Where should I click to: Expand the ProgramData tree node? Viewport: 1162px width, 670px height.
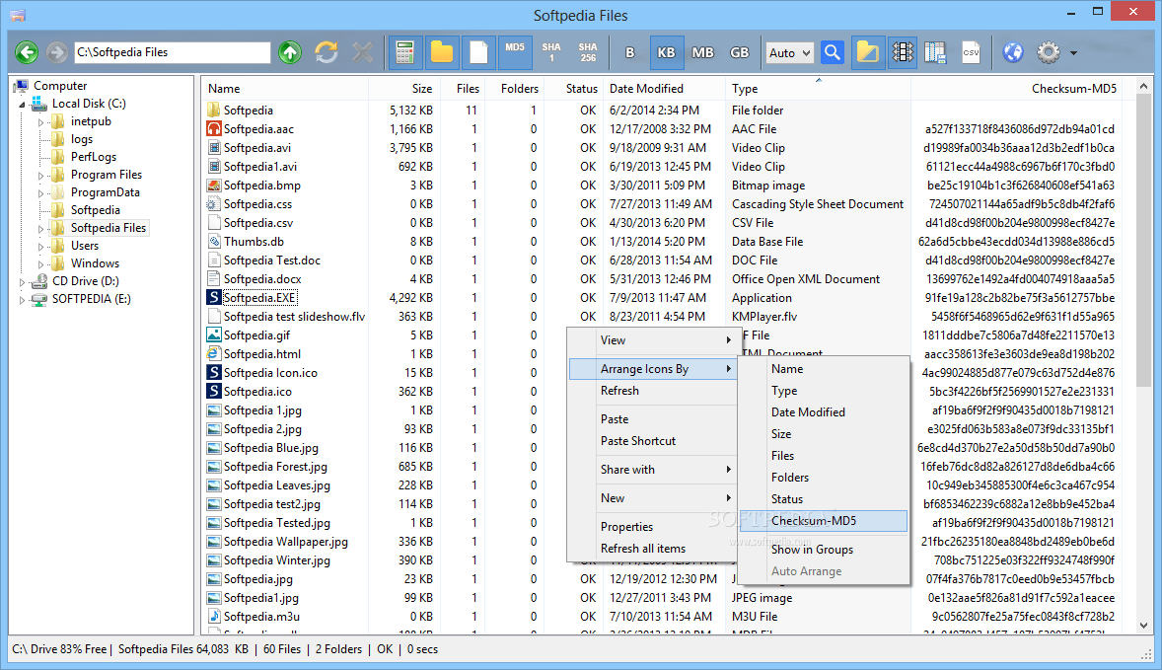(x=40, y=193)
